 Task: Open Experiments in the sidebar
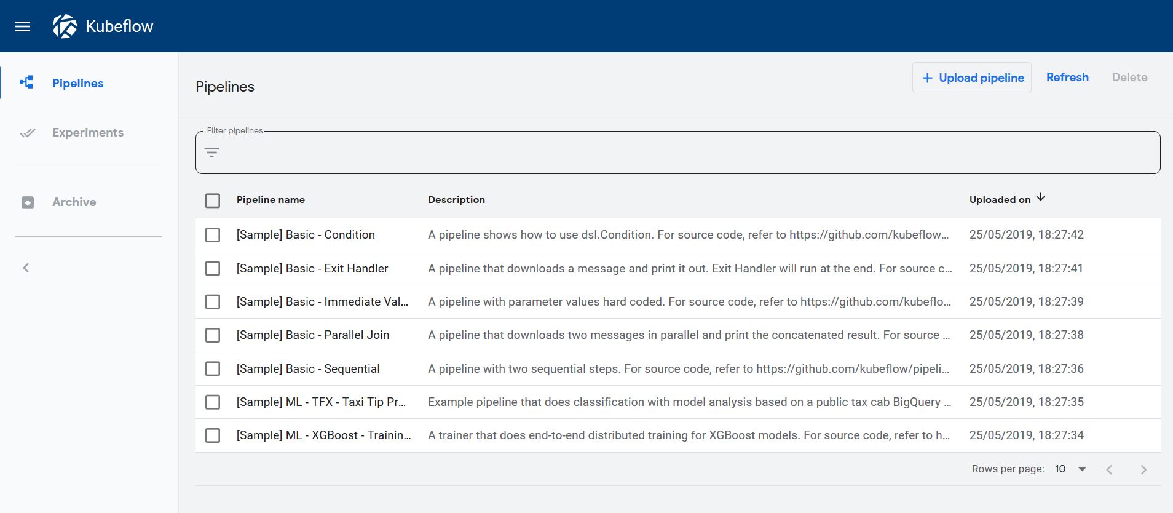[88, 132]
